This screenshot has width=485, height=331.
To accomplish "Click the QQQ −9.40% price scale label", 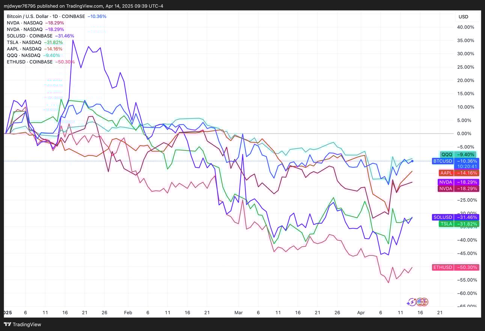I will coord(458,155).
